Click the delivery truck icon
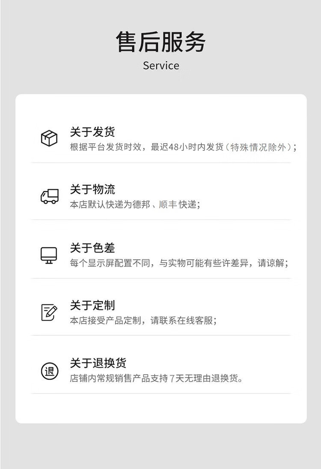The image size is (321, 469). coord(50,196)
